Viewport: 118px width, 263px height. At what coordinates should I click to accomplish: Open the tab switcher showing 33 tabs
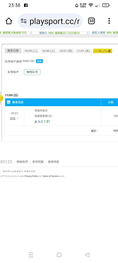click(x=91, y=21)
